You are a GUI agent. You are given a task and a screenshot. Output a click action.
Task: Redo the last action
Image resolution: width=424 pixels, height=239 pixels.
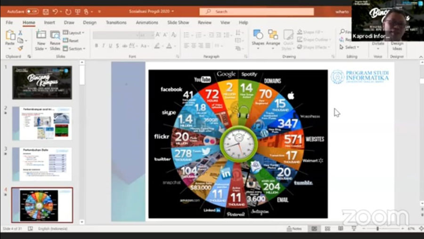coord(68,12)
